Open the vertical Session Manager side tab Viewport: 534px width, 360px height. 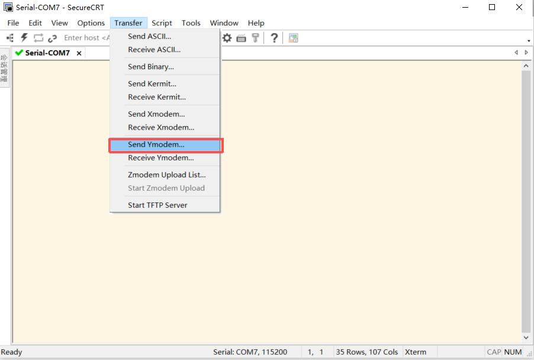[4, 68]
